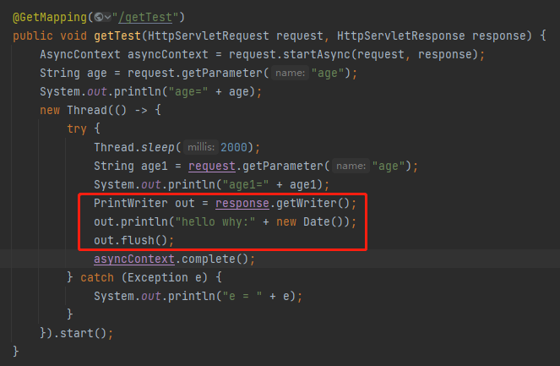Open the "/getTest" URL mapping link
This screenshot has height=366, width=560.
[x=145, y=17]
